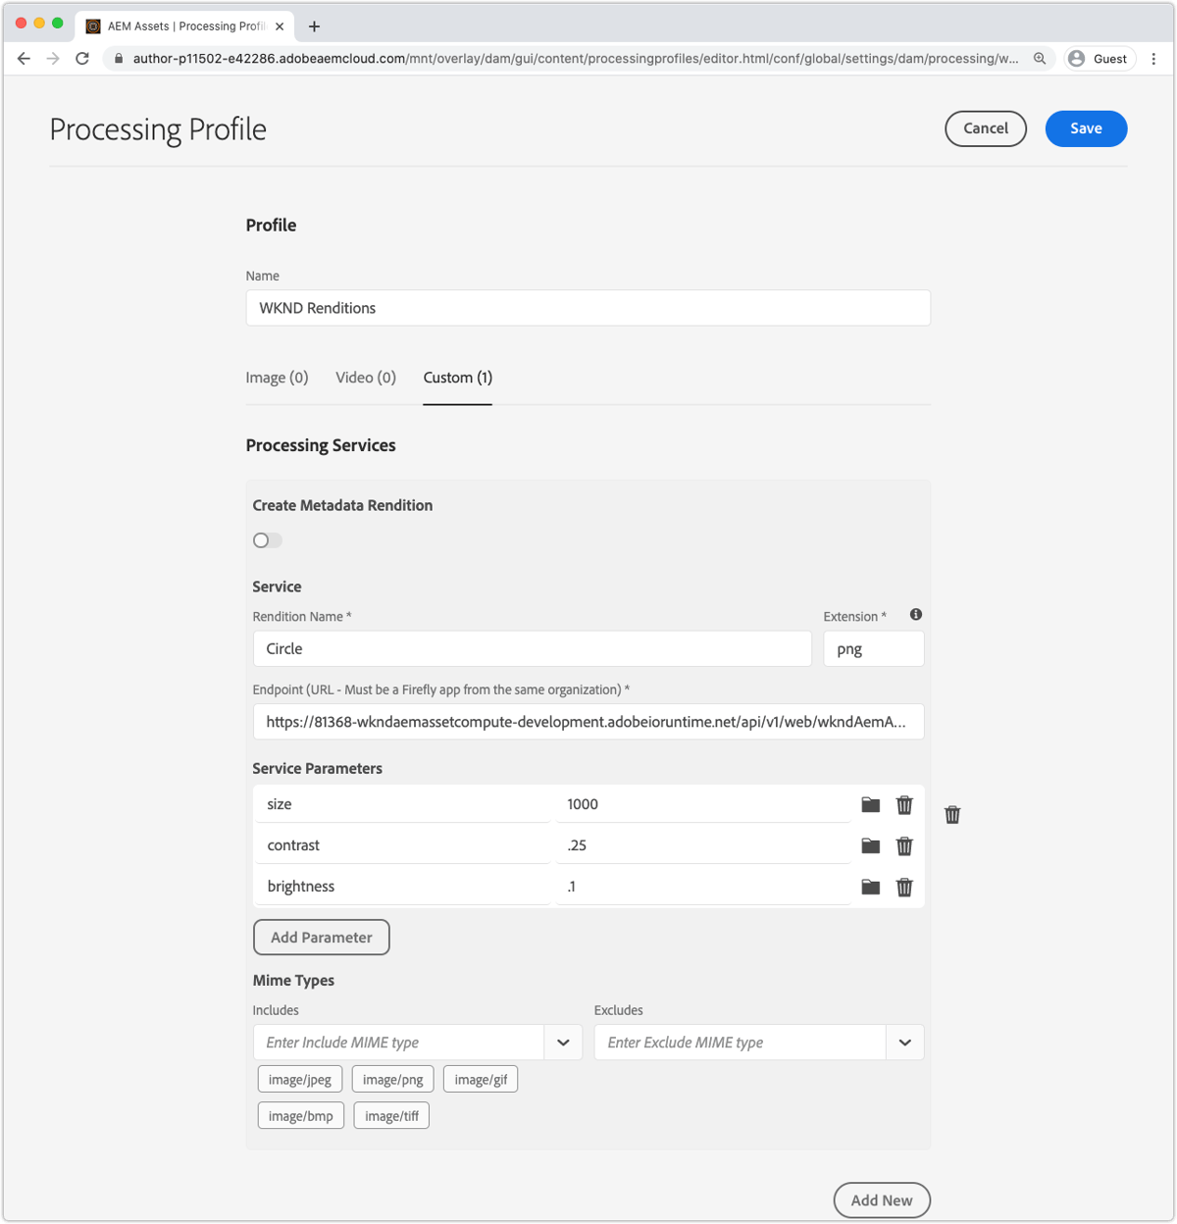Click Add New at the bottom
Image resolution: width=1177 pixels, height=1224 pixels.
pos(881,1199)
